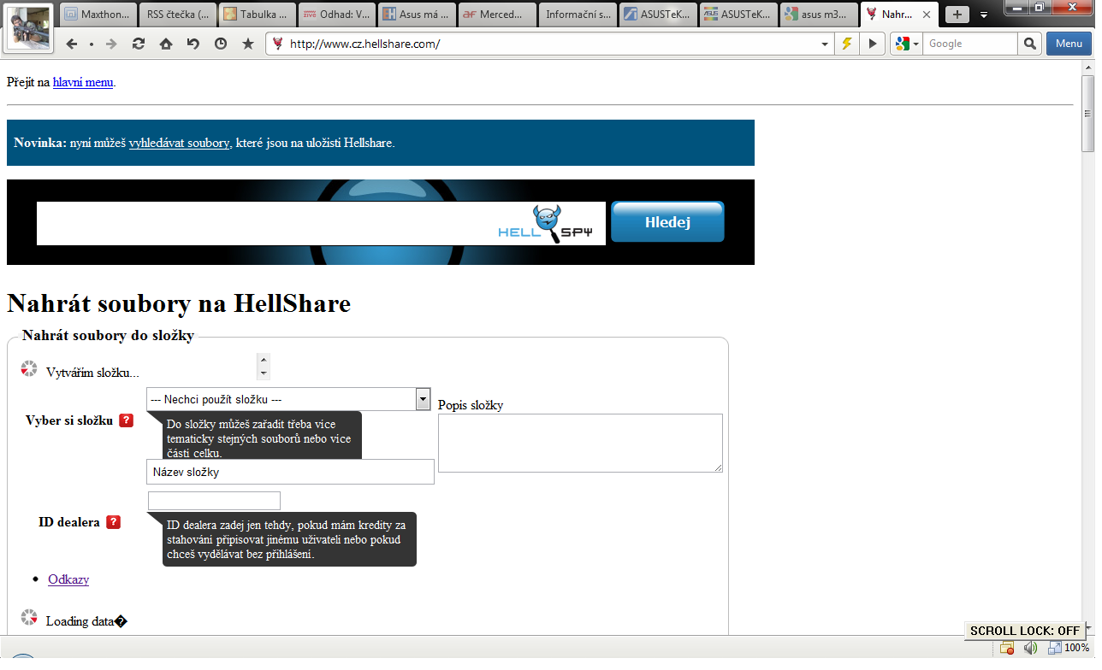Open the blue Menu button

(x=1069, y=44)
